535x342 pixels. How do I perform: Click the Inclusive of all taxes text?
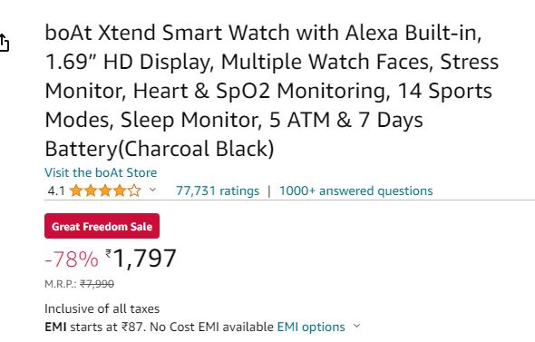click(102, 308)
